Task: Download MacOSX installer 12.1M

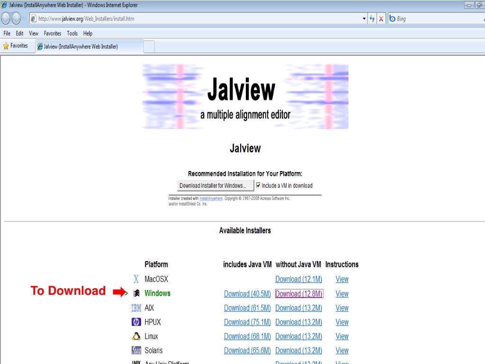Action: click(298, 279)
